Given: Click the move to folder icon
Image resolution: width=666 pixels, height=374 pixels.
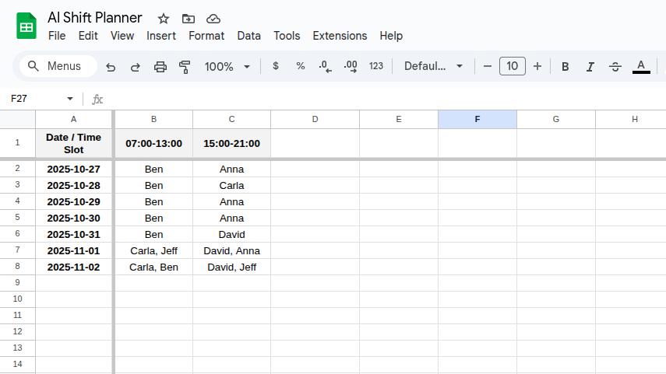Looking at the screenshot, I should point(188,19).
